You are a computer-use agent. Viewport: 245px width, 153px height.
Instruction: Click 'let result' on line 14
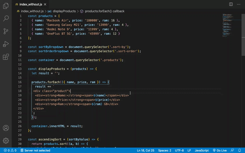(x=40, y=73)
